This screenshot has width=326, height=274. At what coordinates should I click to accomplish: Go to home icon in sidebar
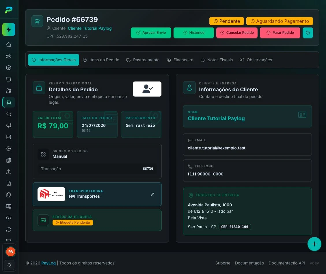(x=9, y=45)
